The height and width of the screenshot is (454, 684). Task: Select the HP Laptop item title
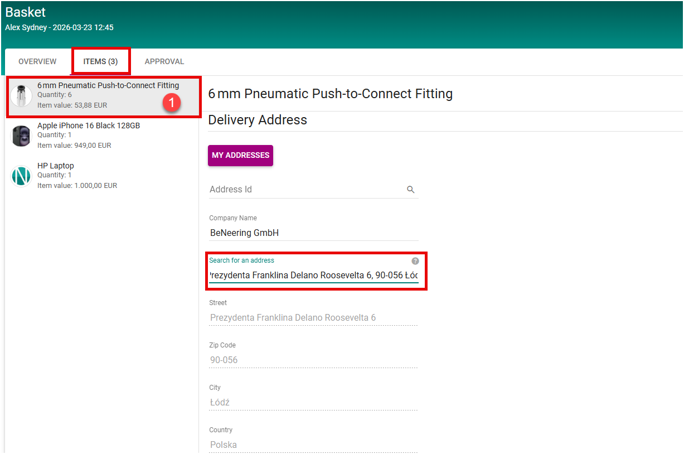(x=56, y=166)
